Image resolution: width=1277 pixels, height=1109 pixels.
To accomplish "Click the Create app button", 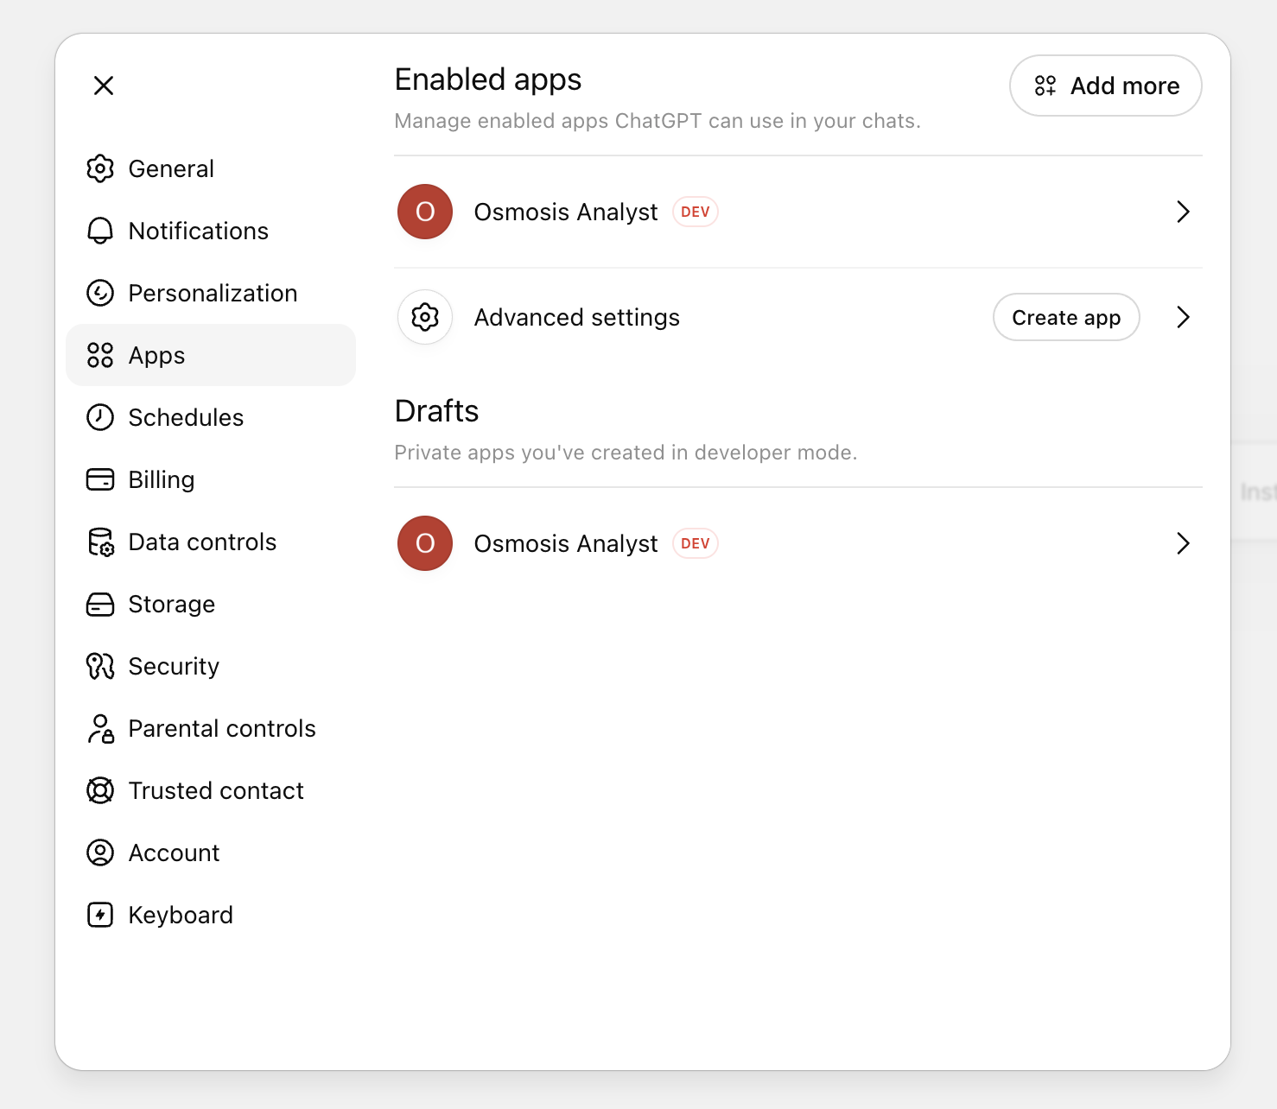I will coord(1066,317).
